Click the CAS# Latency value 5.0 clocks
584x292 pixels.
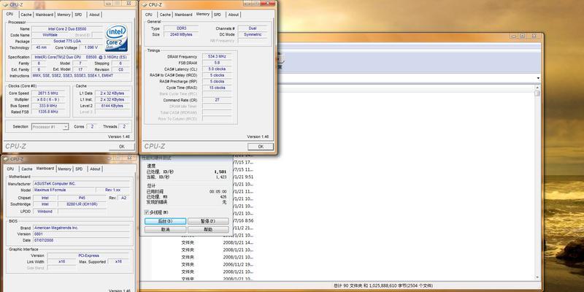coord(217,69)
